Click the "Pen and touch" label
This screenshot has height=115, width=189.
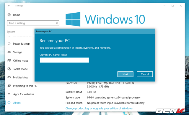(74, 103)
